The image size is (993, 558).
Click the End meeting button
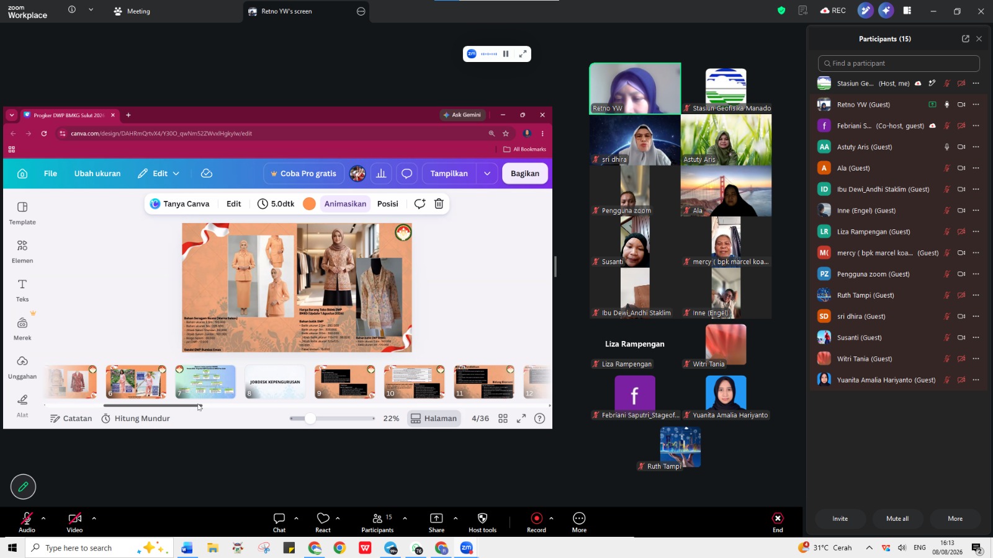pos(778,522)
